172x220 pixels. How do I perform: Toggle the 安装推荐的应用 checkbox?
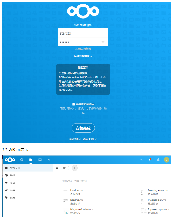[x=74, y=104]
